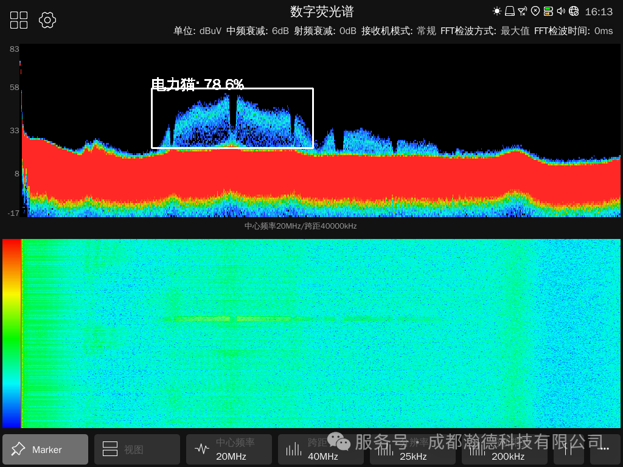
Task: Open the settings gear icon
Action: point(47,20)
